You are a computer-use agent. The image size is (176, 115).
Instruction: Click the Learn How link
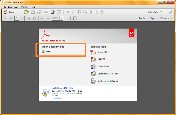(56, 98)
